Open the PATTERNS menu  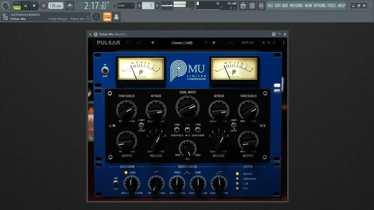click(296, 6)
